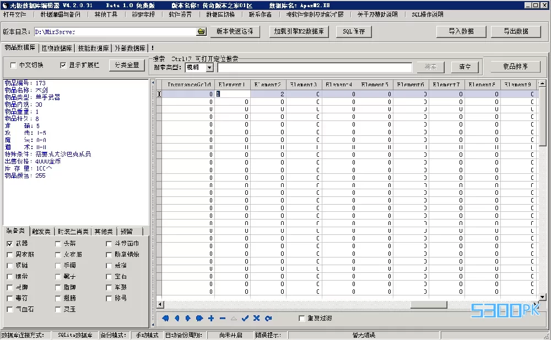Check the 翅膀 checkbox
Screen dimensions: 551x340
(x=58, y=298)
